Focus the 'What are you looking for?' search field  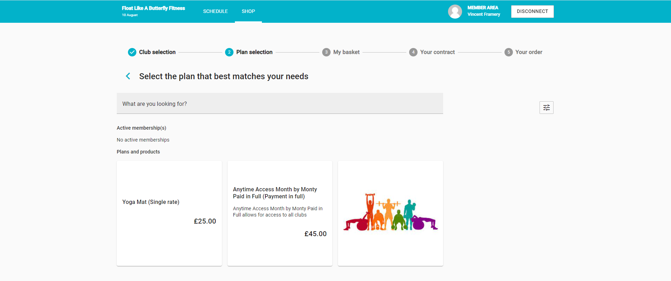pyautogui.click(x=279, y=104)
